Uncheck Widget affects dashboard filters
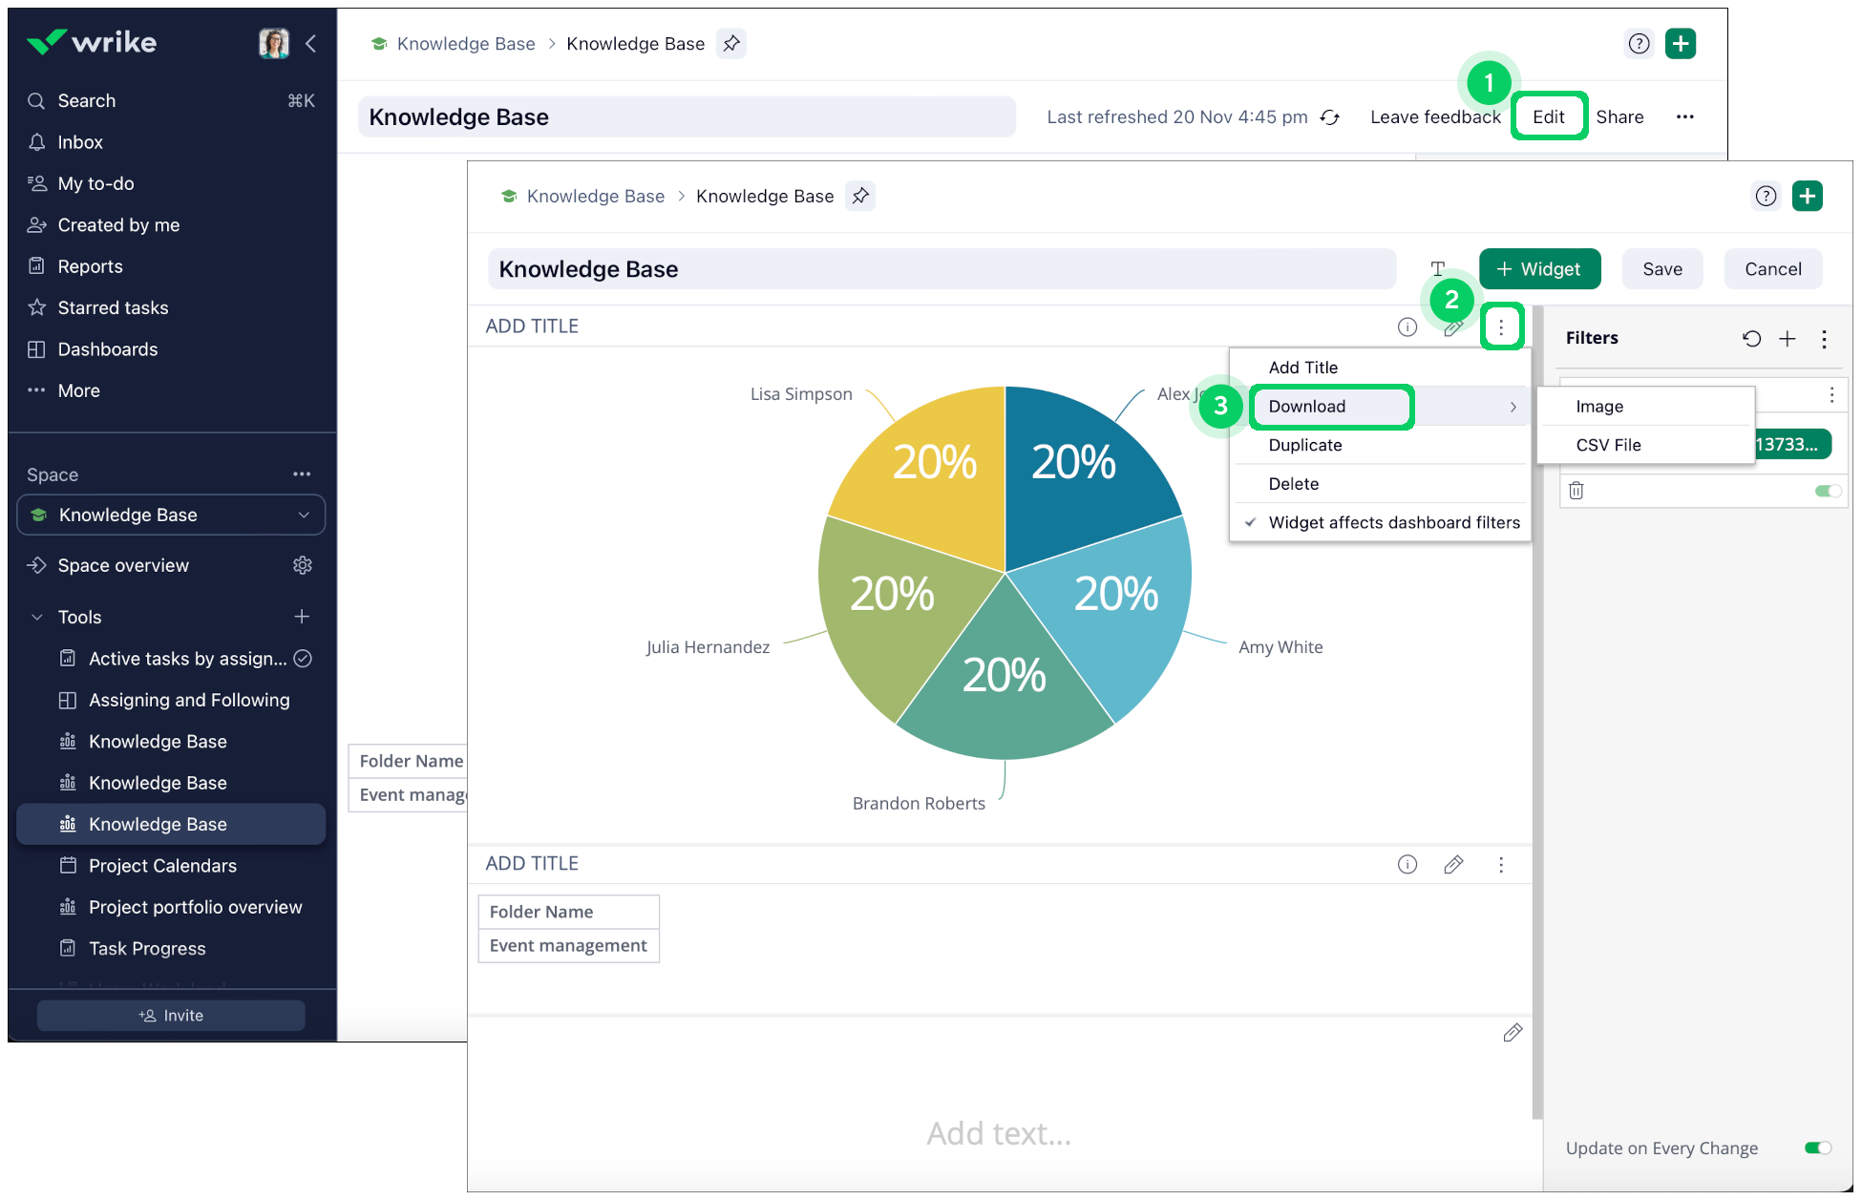1862x1200 pixels. pos(1393,522)
